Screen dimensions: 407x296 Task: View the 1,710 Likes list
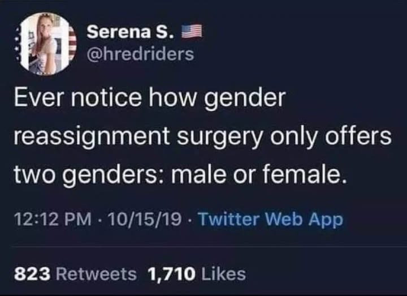pos(196,274)
